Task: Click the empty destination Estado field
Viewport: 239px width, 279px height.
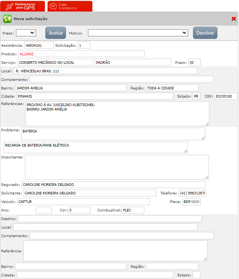Action: click(196, 275)
